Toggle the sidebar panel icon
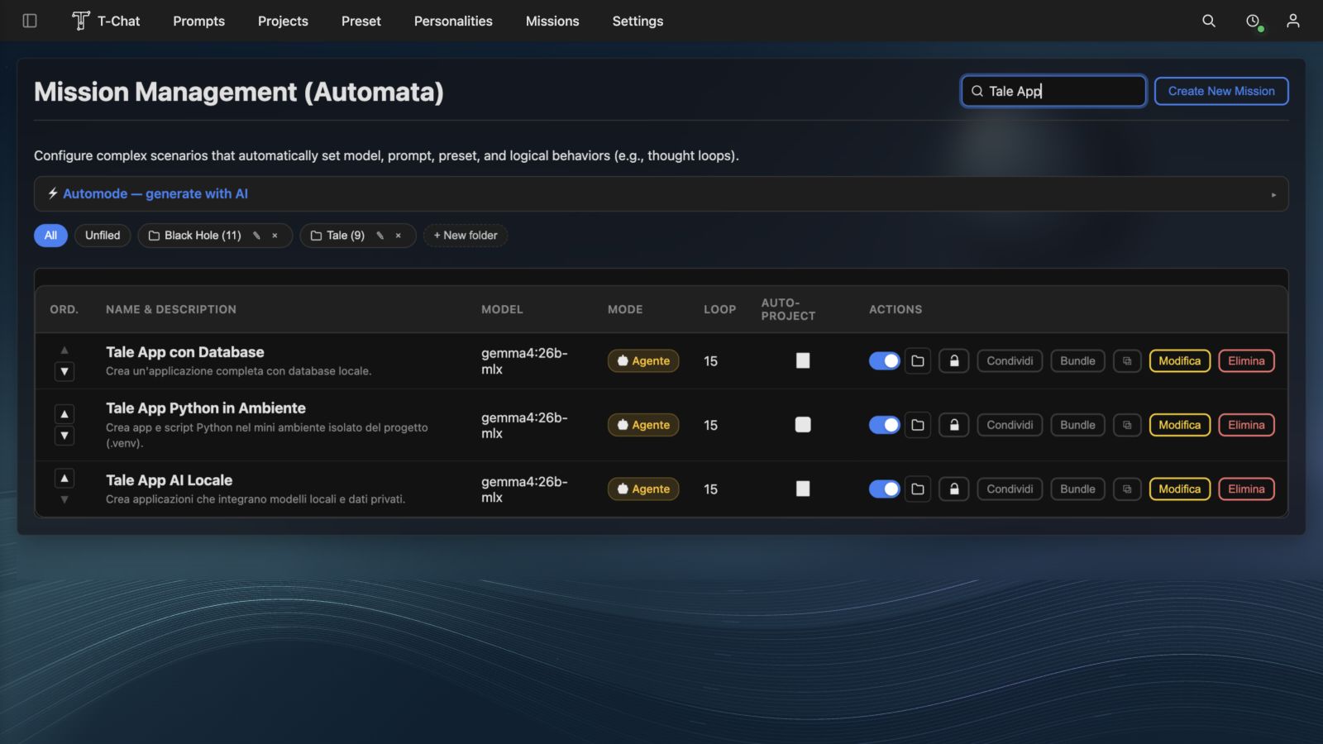This screenshot has height=744, width=1323. pyautogui.click(x=30, y=21)
